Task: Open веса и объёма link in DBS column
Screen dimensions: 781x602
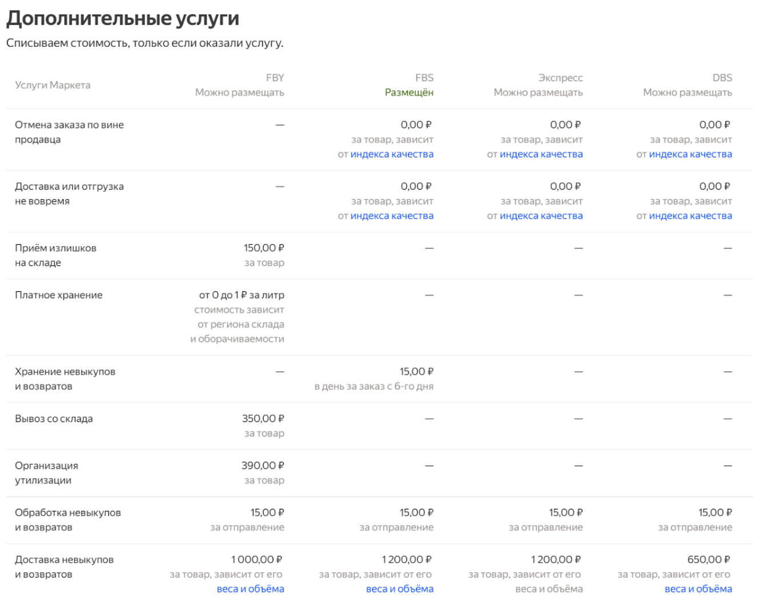Action: coord(699,589)
